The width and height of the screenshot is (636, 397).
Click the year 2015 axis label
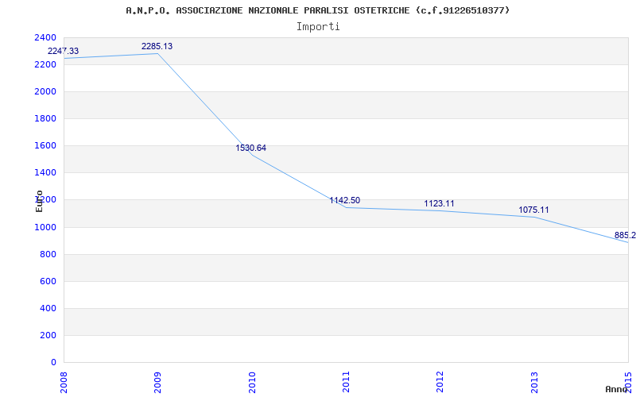[x=629, y=381]
